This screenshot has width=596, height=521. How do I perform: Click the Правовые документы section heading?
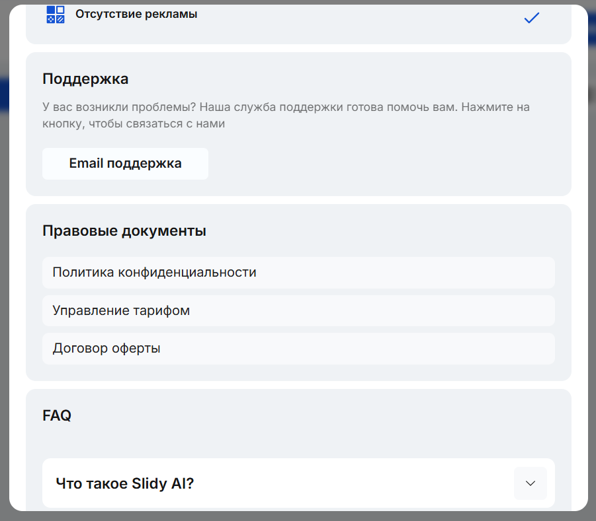[x=124, y=231]
